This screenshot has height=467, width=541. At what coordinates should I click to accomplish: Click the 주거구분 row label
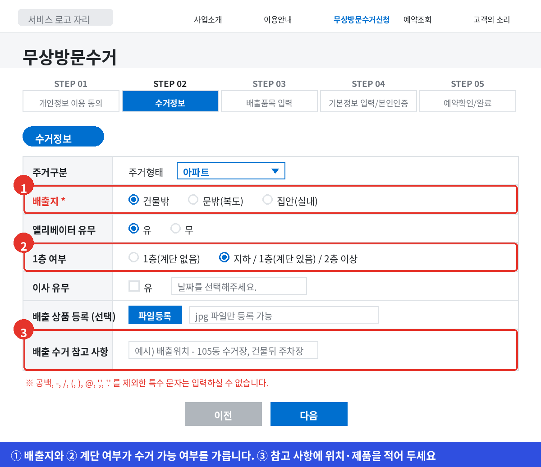pos(50,171)
